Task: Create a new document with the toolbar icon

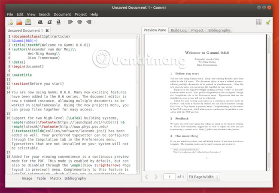Action: pos(10,22)
